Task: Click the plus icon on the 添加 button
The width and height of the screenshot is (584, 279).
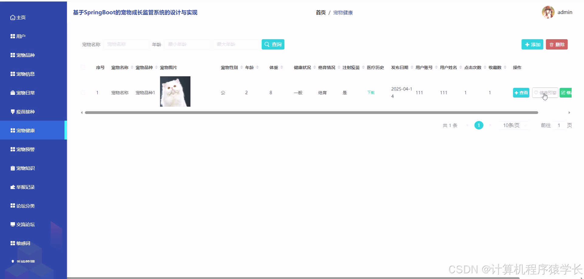Action: coord(527,44)
